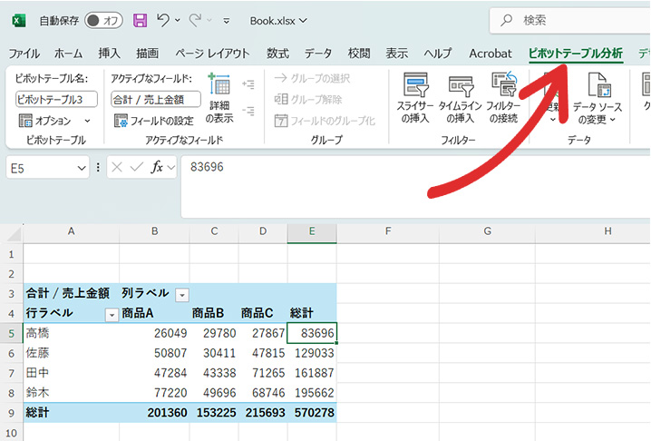The image size is (651, 441).
Task: Click the Save floppy disk icon
Action: [140, 20]
